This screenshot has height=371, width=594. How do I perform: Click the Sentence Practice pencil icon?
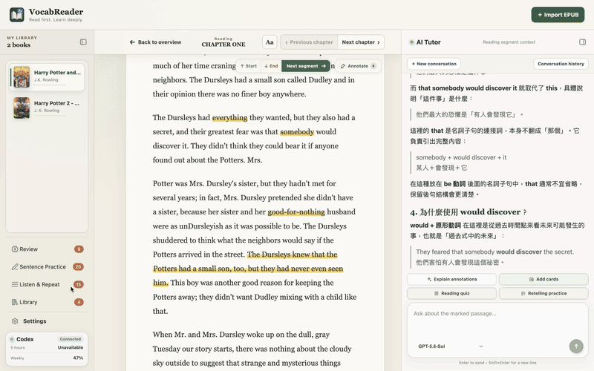point(15,267)
